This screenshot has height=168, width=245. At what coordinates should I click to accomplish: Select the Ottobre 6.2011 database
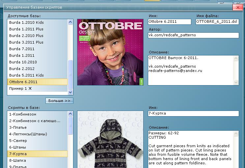[x=37, y=82]
